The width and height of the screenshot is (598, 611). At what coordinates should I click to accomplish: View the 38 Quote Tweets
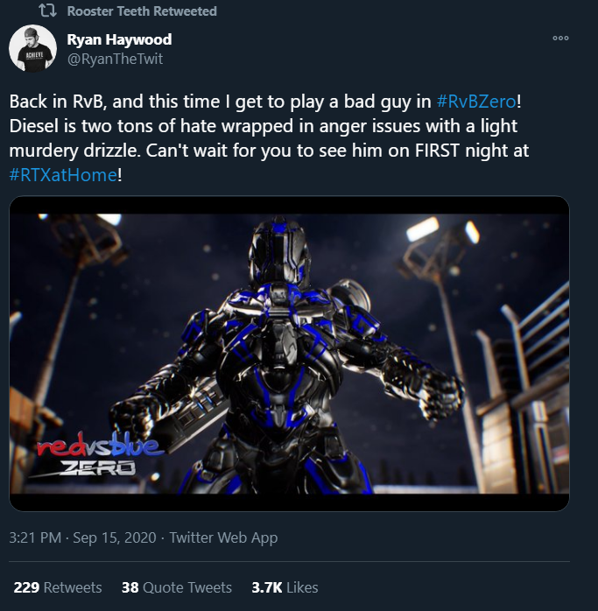click(x=177, y=587)
